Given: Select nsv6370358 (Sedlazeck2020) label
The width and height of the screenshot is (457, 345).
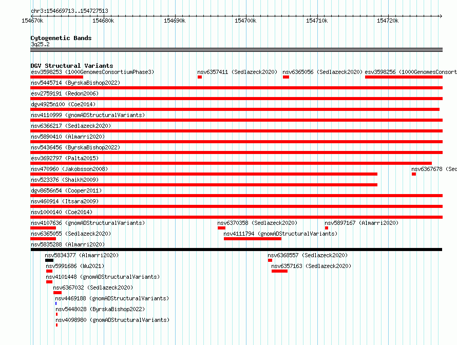Looking at the screenshot, I should click(x=257, y=223).
